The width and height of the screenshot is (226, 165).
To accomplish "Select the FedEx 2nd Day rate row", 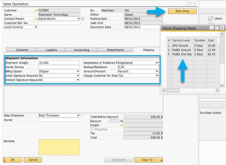I will pyautogui.click(x=192, y=54).
